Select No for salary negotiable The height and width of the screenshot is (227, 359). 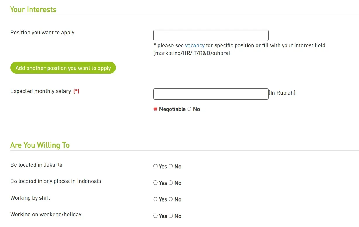(x=189, y=109)
